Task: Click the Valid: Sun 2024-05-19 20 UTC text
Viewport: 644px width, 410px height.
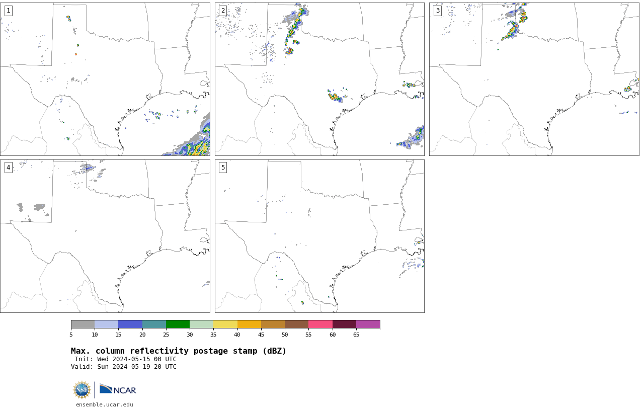Action: 124,367
